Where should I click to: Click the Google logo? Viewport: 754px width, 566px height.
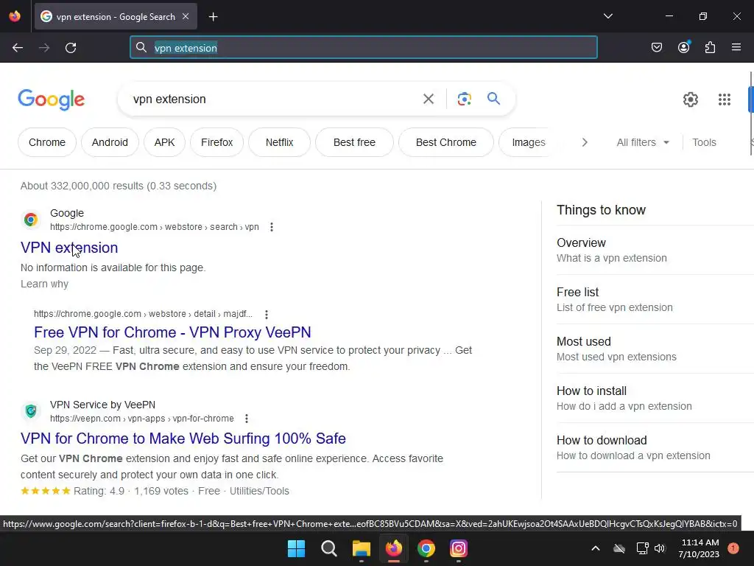52,99
